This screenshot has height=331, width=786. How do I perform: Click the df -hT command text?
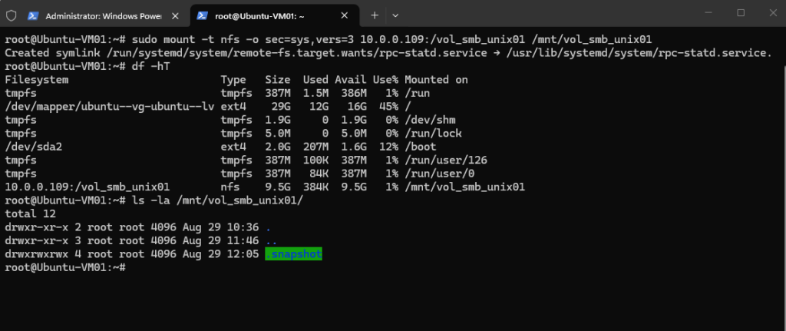point(150,66)
